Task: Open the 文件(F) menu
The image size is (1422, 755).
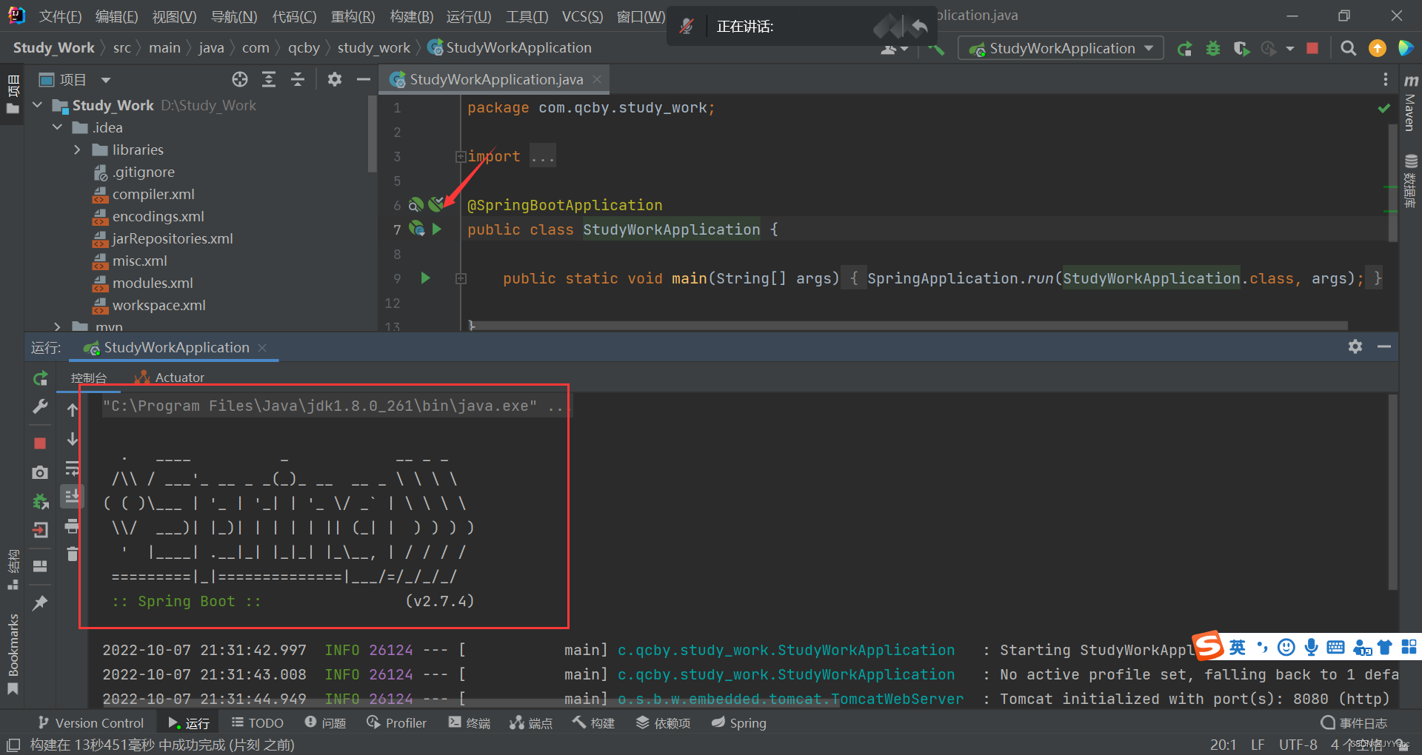Action: [x=60, y=16]
